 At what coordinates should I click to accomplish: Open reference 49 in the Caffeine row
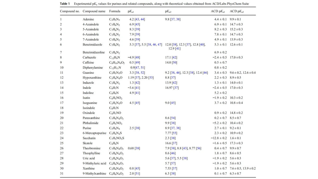pyautogui.click(x=137, y=63)
